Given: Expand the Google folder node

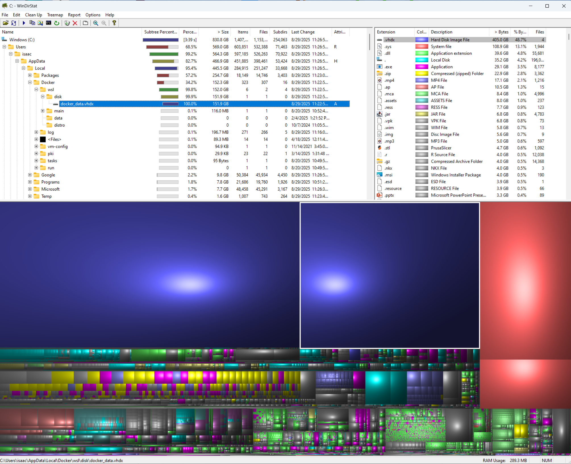Looking at the screenshot, I should pos(30,175).
